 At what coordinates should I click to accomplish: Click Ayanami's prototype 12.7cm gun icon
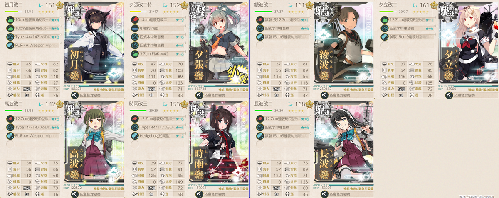(260, 19)
